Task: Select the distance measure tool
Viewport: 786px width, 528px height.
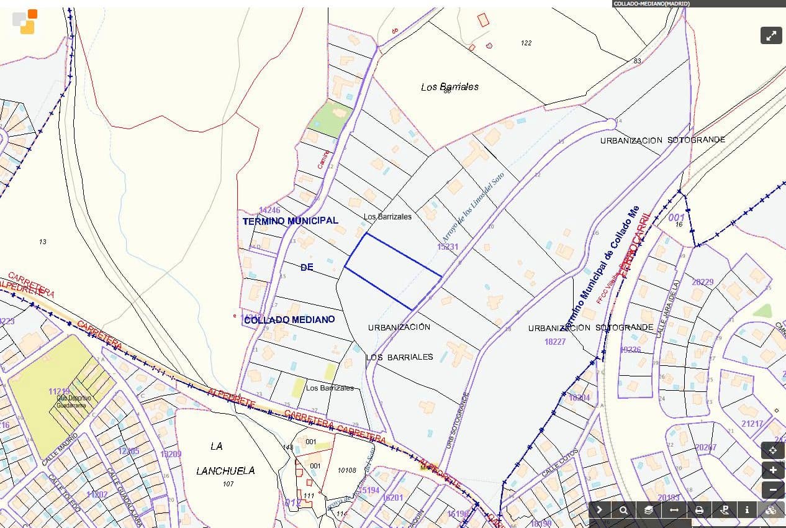Action: coord(674,510)
